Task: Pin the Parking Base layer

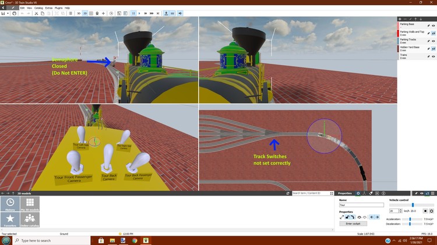Action: [429, 26]
